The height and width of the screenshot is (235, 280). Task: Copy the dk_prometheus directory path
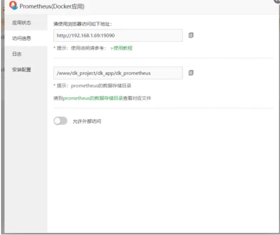[191, 73]
